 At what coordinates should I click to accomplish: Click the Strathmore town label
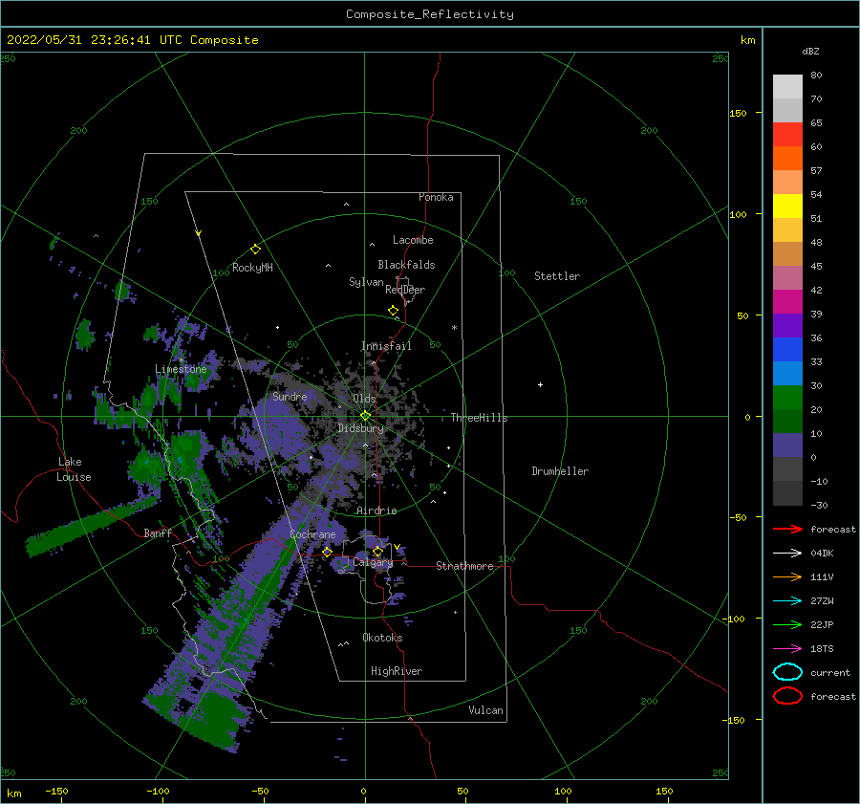(464, 566)
